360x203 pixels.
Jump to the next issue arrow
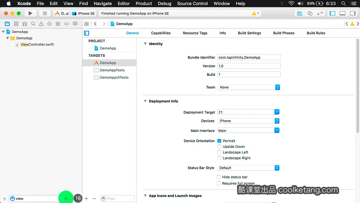358,24
